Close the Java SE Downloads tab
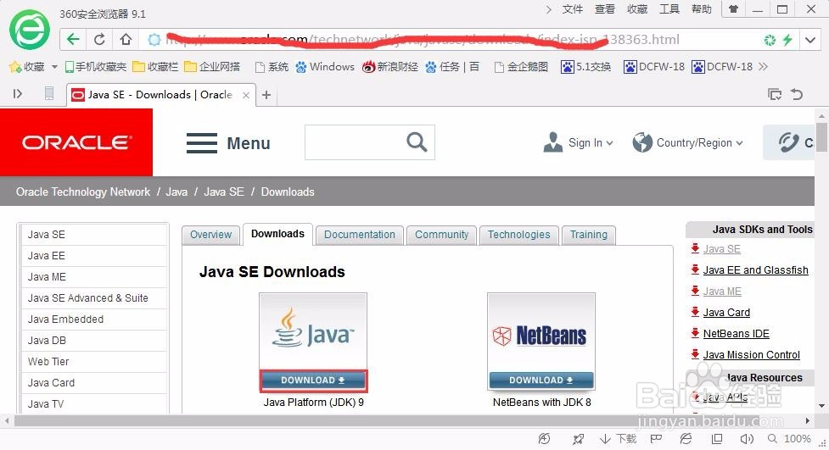This screenshot has width=829, height=450. (246, 95)
